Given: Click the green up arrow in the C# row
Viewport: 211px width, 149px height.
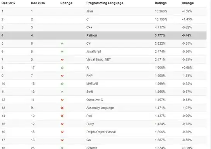Looking at the screenshot, I should 62,43.
